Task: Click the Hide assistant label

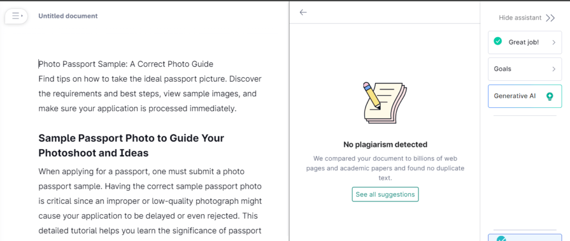Action: coord(520,18)
